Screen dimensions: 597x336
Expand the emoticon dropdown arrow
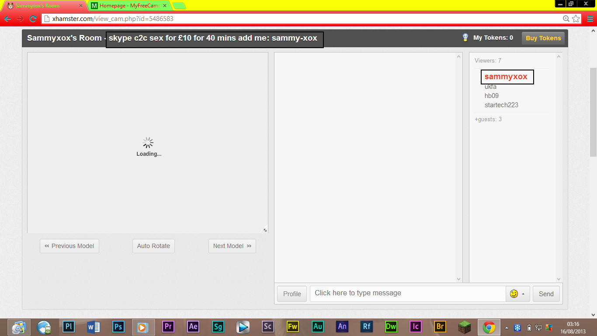coord(523,294)
